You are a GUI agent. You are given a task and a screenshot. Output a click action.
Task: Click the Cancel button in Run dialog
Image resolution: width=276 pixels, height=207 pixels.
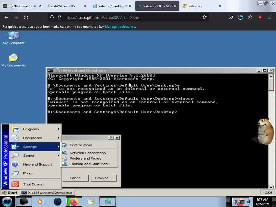[x=75, y=178]
